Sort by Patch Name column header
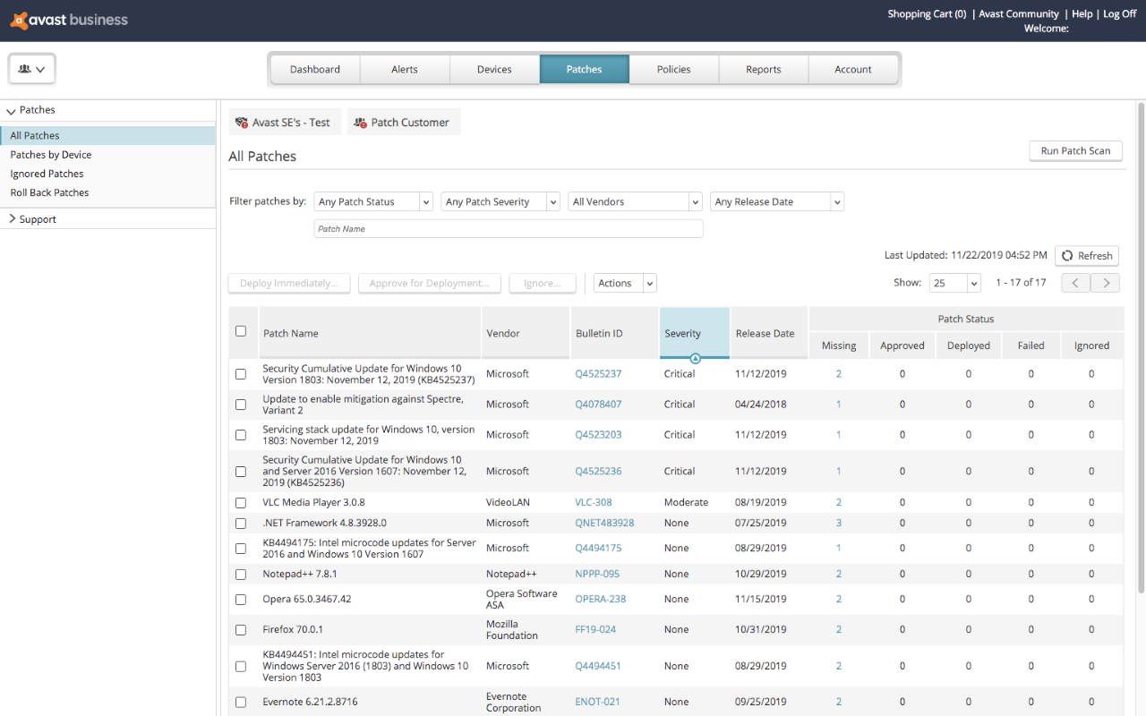This screenshot has width=1146, height=716. (x=370, y=334)
